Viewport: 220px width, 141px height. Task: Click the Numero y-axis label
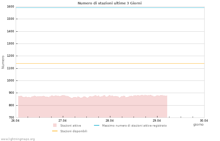pos(3,62)
